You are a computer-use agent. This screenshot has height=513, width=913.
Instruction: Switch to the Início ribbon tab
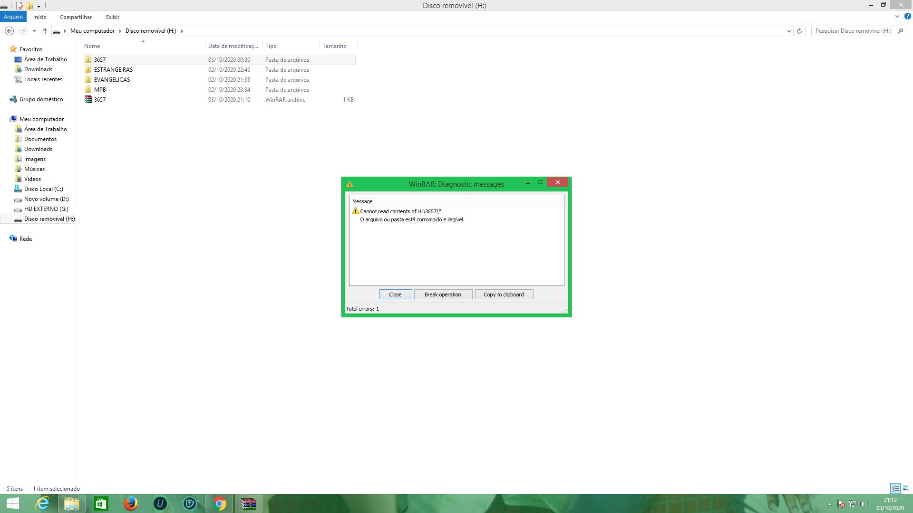(40, 17)
